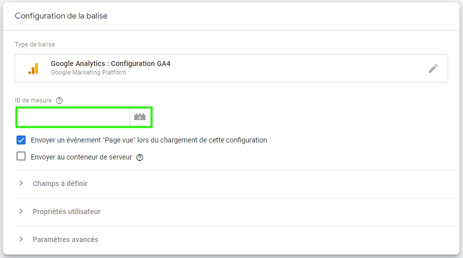463x258 pixels.
Task: Click the Propriétés utilisateur section label
Action: click(67, 211)
